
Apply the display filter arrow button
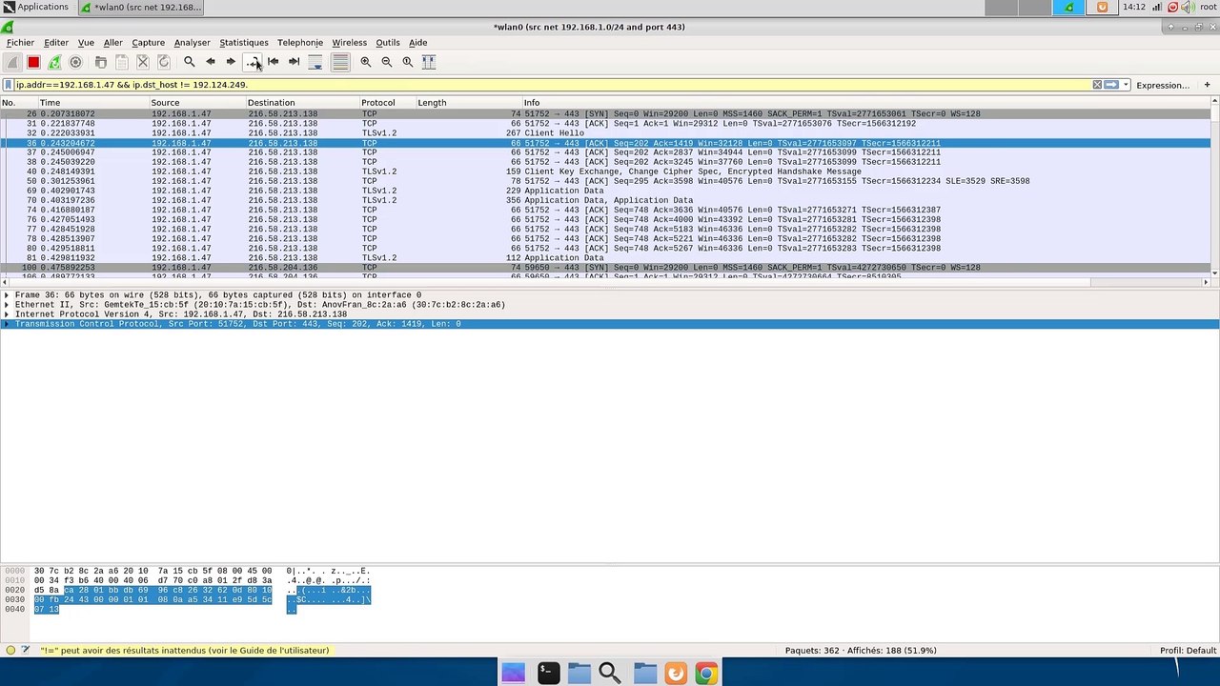coord(1111,85)
